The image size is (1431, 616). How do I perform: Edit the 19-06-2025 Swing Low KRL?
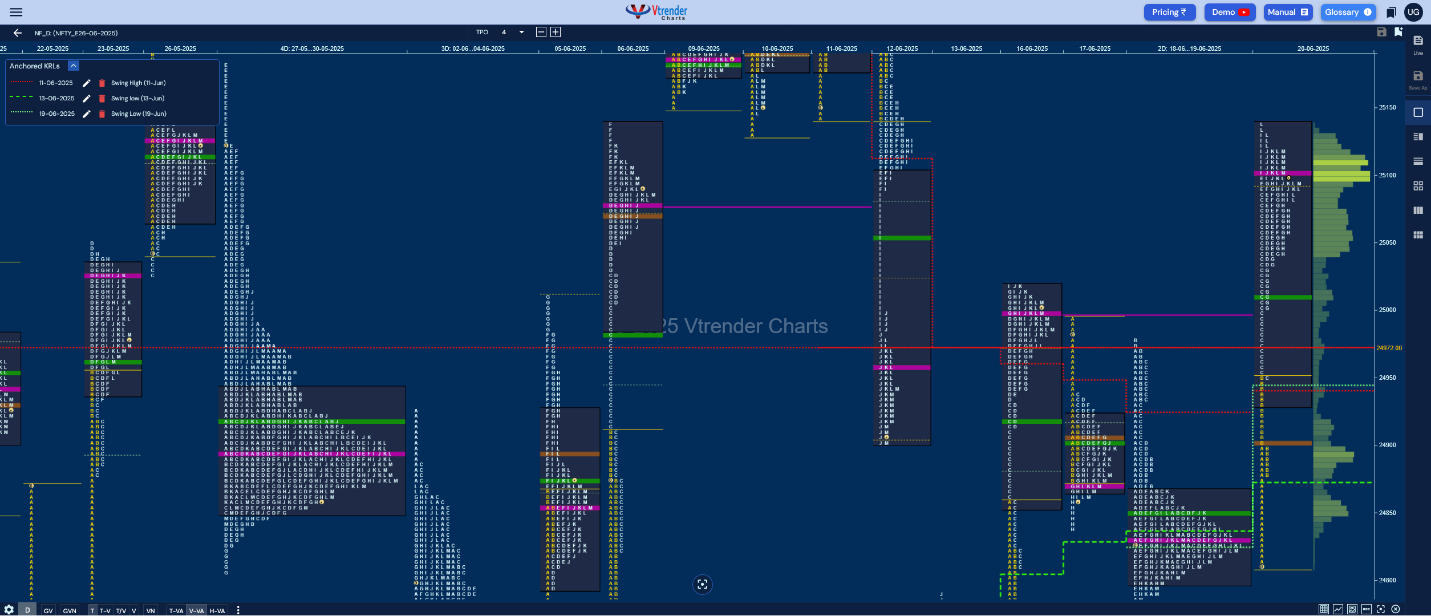87,114
